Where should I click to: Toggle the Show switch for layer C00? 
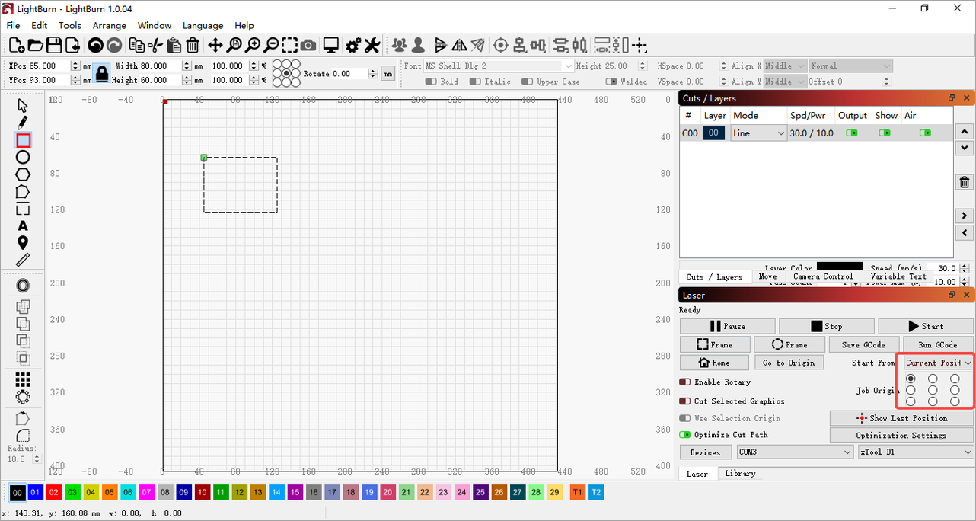885,133
